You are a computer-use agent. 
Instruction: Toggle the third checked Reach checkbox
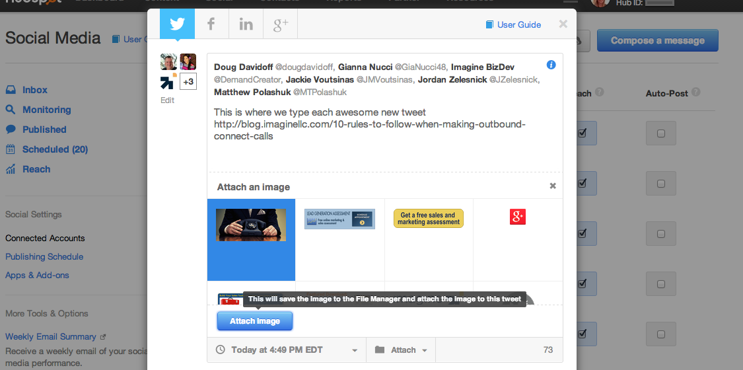coord(583,233)
